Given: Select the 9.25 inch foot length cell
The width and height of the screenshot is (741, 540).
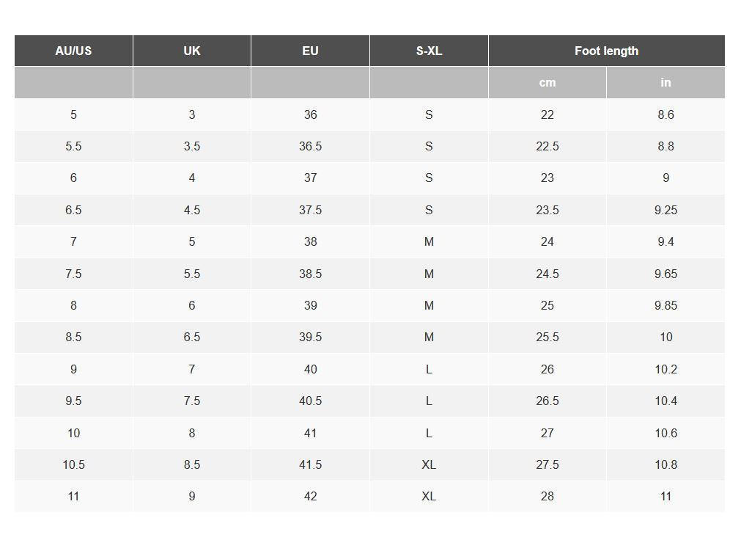Looking at the screenshot, I should 666,210.
